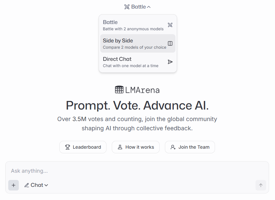Viewport: 275px width, 200px height.
Task: Click the trophy icon on Leaderboard
Action: [x=68, y=147]
